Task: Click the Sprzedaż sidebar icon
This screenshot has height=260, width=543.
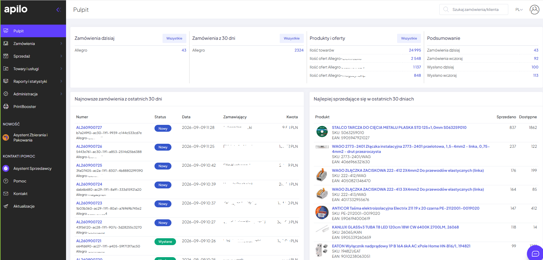Action: pos(6,56)
